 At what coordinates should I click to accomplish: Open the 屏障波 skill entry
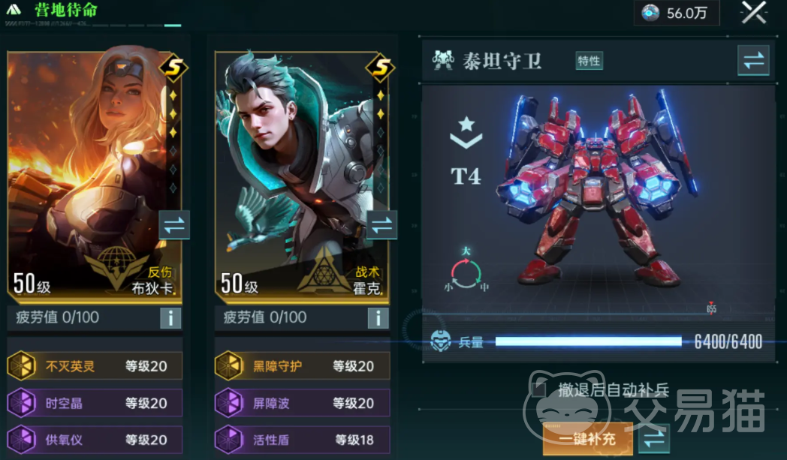pyautogui.click(x=302, y=403)
